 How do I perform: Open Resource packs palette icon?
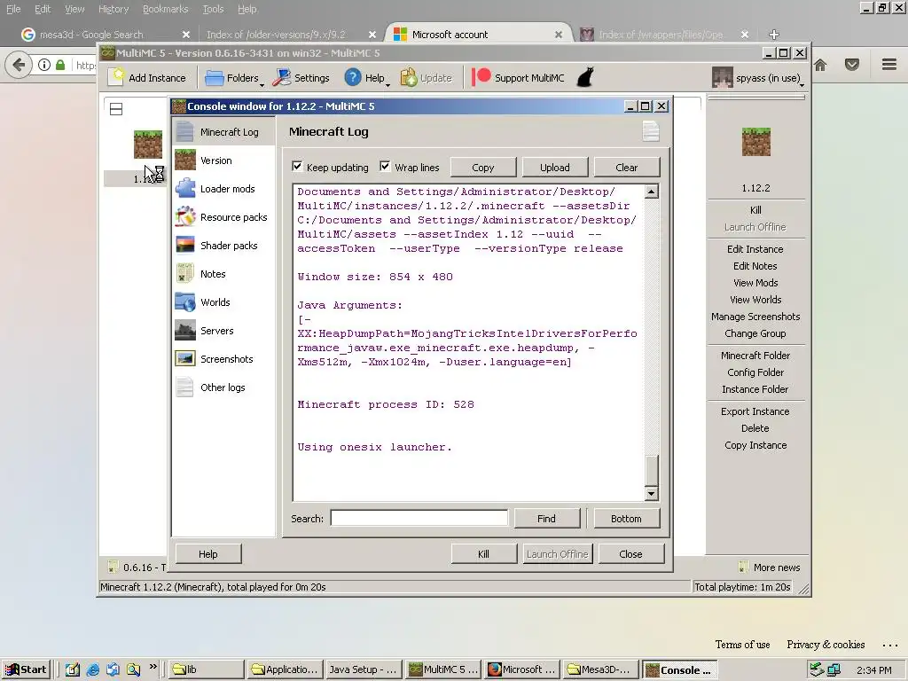click(x=184, y=217)
